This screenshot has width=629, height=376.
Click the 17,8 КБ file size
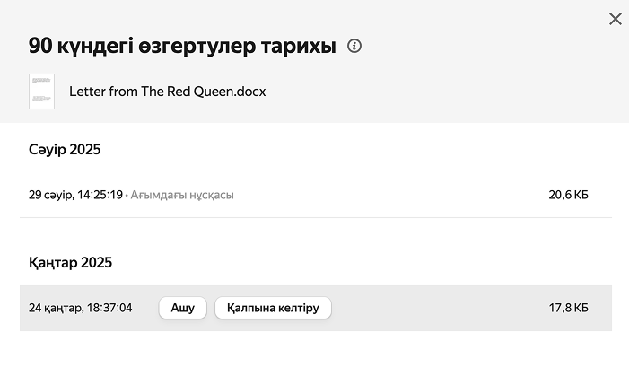pos(569,308)
